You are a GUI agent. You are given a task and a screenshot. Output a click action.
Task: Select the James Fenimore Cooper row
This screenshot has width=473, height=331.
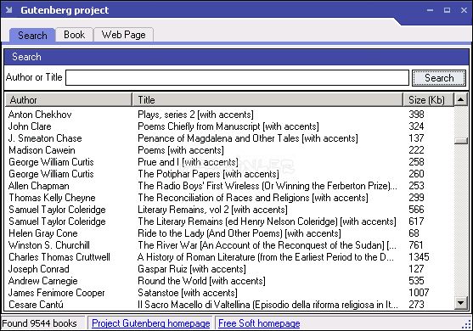tap(229, 293)
